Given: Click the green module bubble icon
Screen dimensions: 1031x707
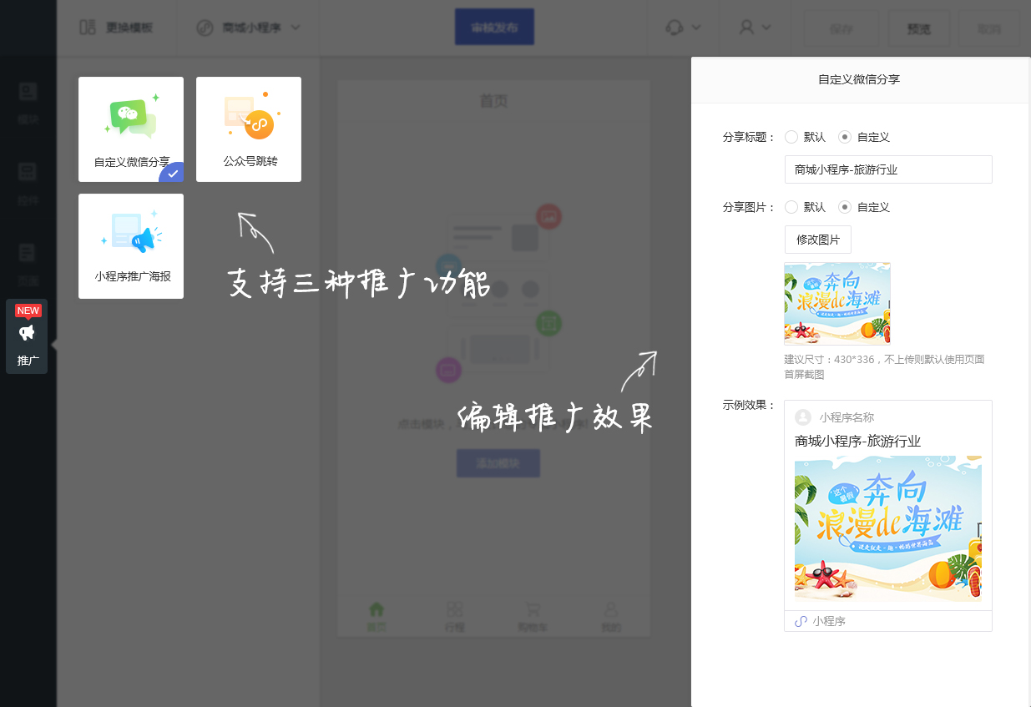Looking at the screenshot, I should tap(548, 324).
